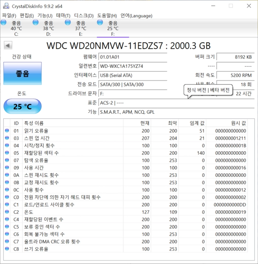Open the 도움말(H) menu
This screenshot has height=264, width=258.
107,16
